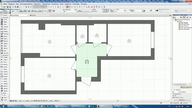Collapse the Разное toolbox section
The height and width of the screenshot is (108, 192).
coord(1,93)
